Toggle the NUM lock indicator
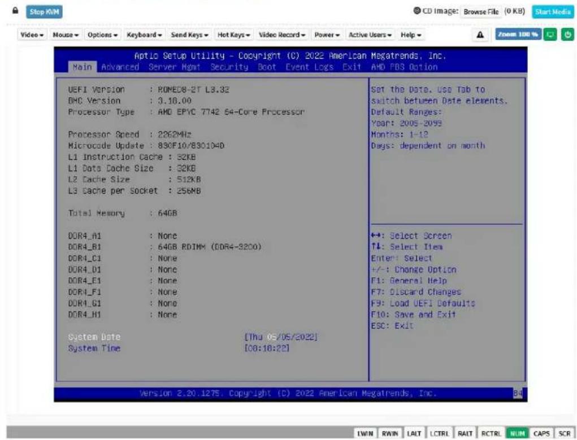 (x=517, y=433)
